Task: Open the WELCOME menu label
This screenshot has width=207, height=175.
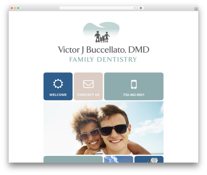Action: tap(58, 95)
